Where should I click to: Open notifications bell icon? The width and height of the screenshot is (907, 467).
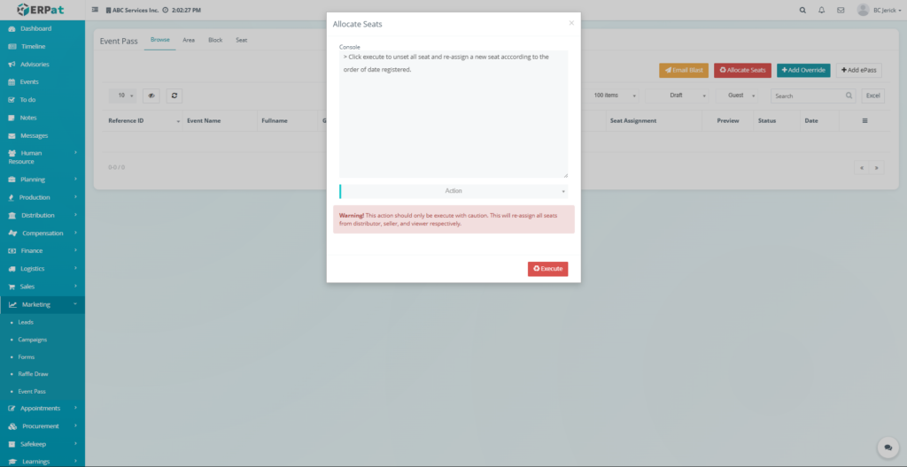(x=821, y=10)
